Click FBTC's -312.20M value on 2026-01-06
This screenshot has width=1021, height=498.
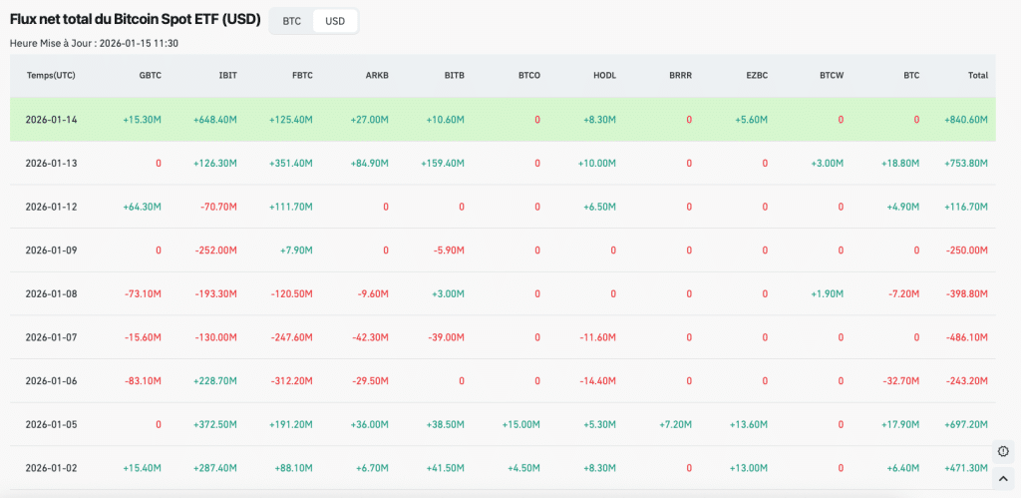[x=291, y=381]
